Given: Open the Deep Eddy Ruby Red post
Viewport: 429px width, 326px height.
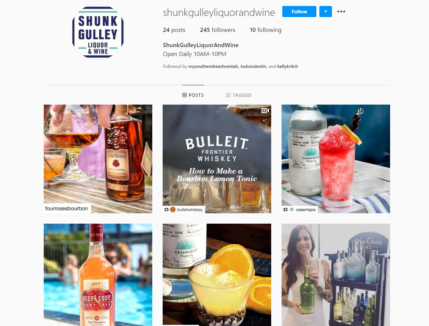Looking at the screenshot, I should [x=98, y=275].
